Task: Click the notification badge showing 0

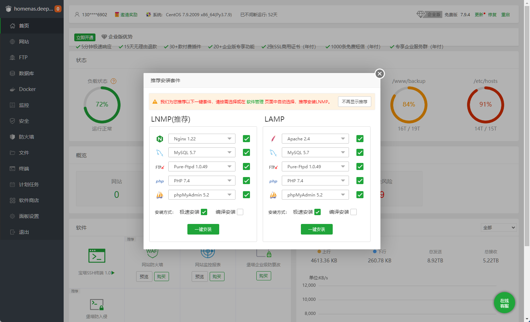Action: (58, 9)
